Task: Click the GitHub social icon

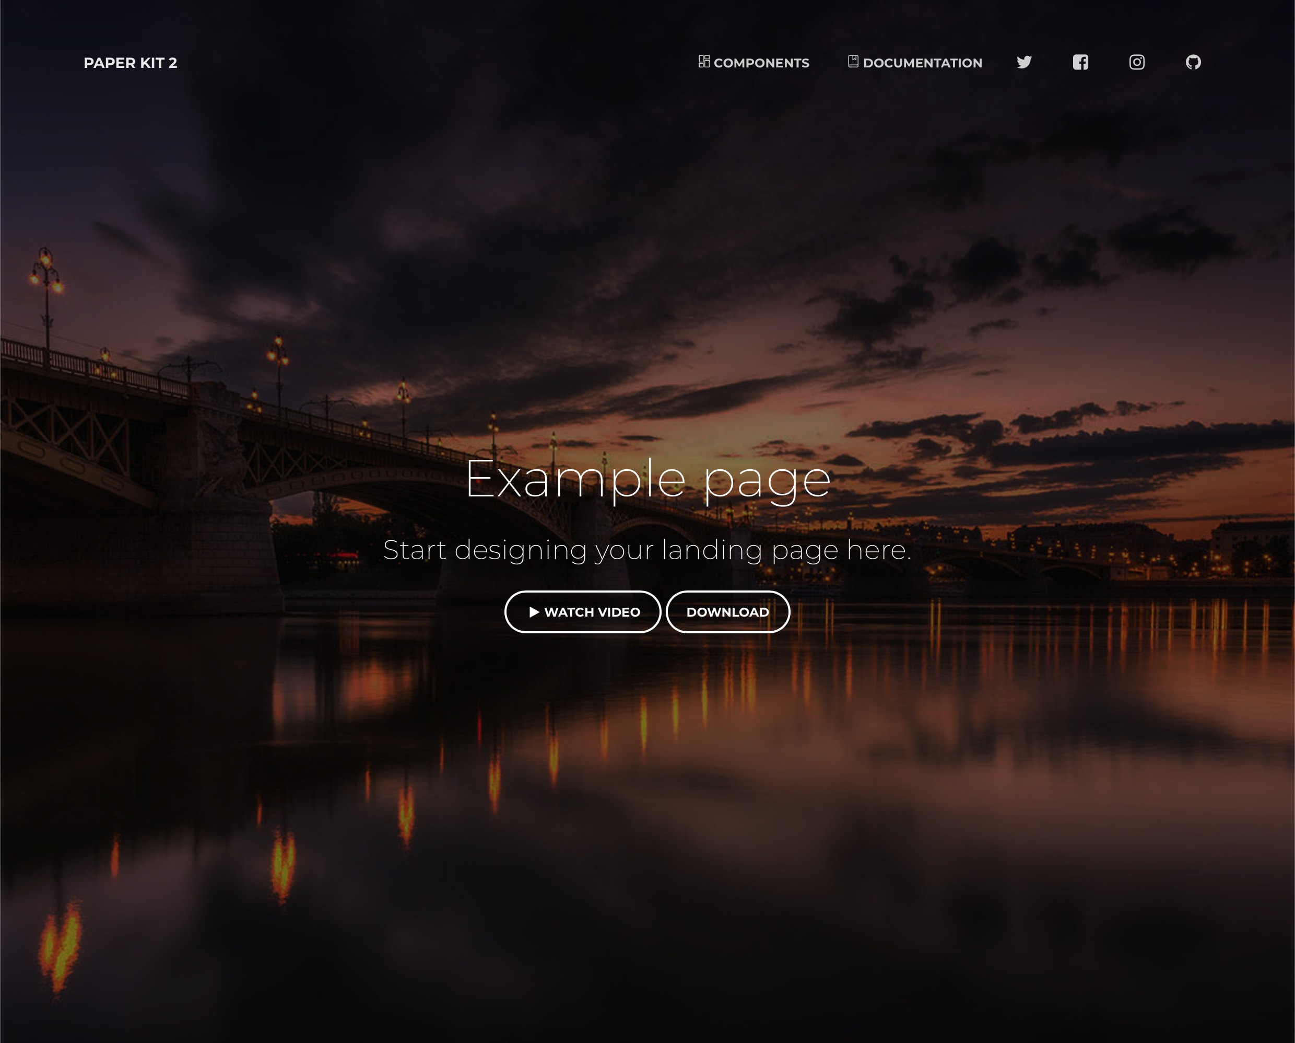Action: [x=1193, y=62]
